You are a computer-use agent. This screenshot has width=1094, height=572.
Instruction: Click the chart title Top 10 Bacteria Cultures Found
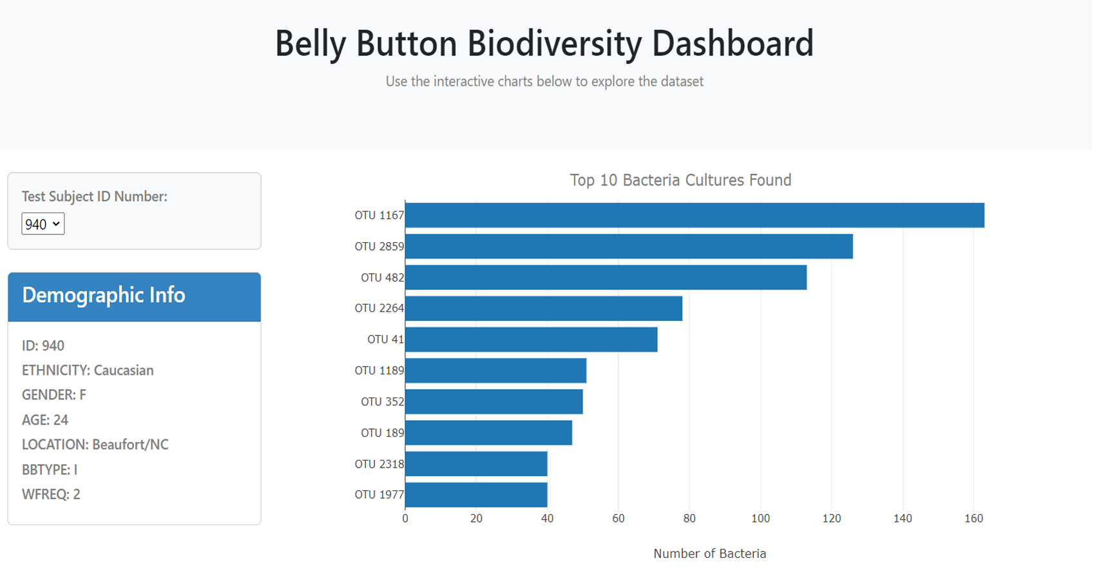click(x=680, y=180)
